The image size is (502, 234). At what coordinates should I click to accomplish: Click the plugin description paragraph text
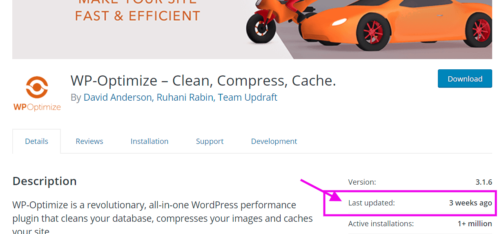pyautogui.click(x=163, y=217)
